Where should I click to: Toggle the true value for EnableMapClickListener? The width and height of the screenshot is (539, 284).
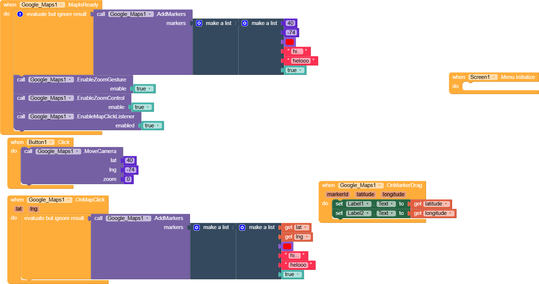(153, 126)
